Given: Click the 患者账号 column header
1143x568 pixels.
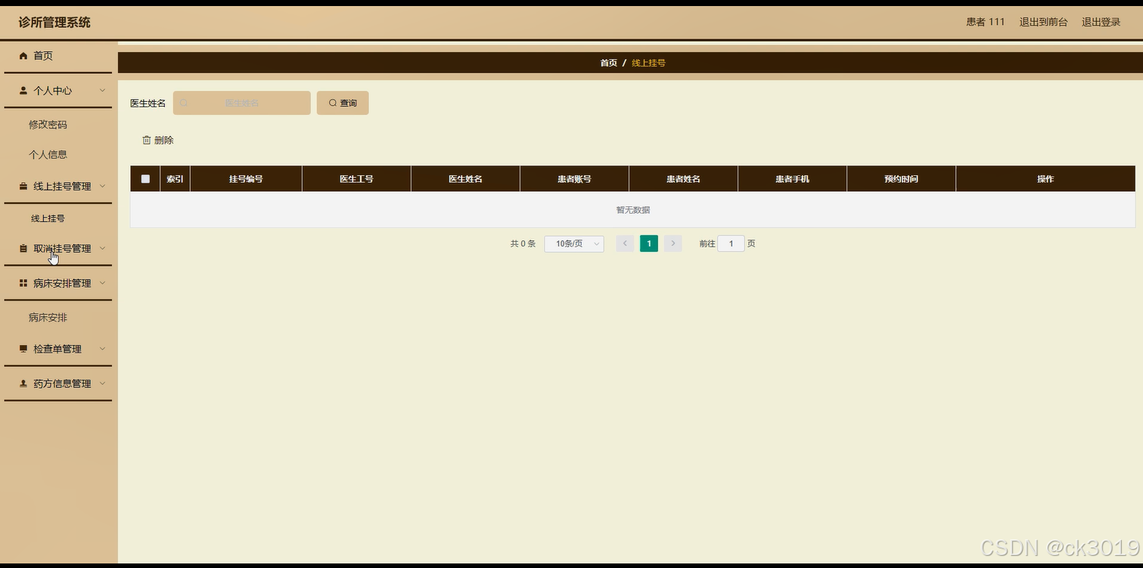Looking at the screenshot, I should (x=574, y=179).
